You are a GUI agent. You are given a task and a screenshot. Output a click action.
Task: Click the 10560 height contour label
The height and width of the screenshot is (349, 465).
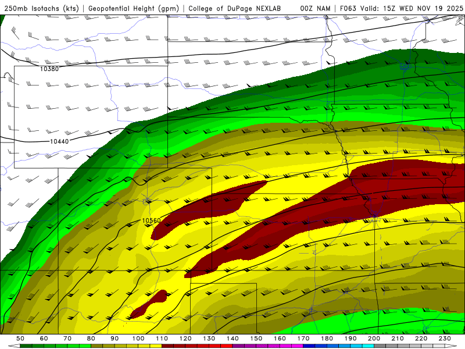(x=151, y=220)
